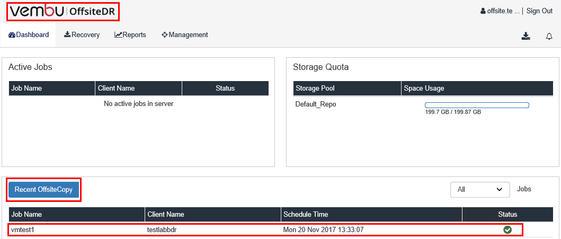The width and height of the screenshot is (561, 239).
Task: Click the Vembu OffsiteDR logo
Action: (63, 11)
